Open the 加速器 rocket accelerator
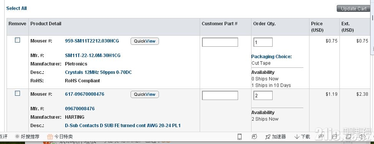374x144 pixels. pyautogui.click(x=275, y=137)
